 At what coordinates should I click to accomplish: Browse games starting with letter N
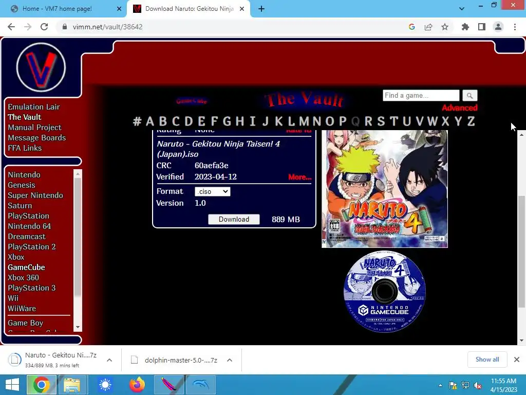(316, 121)
